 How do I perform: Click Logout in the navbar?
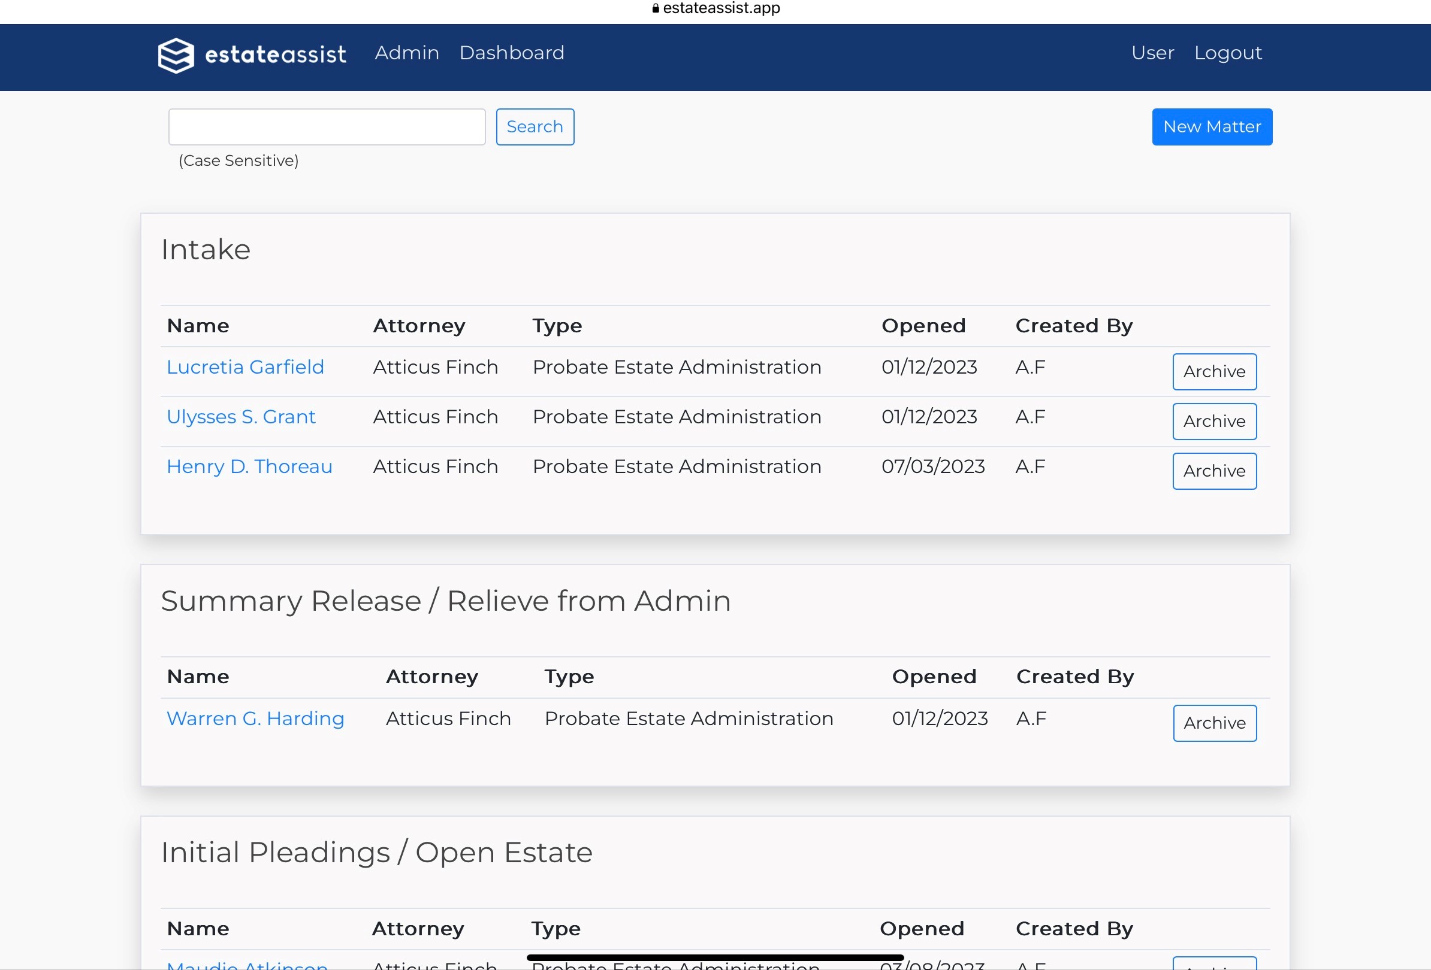tap(1228, 53)
